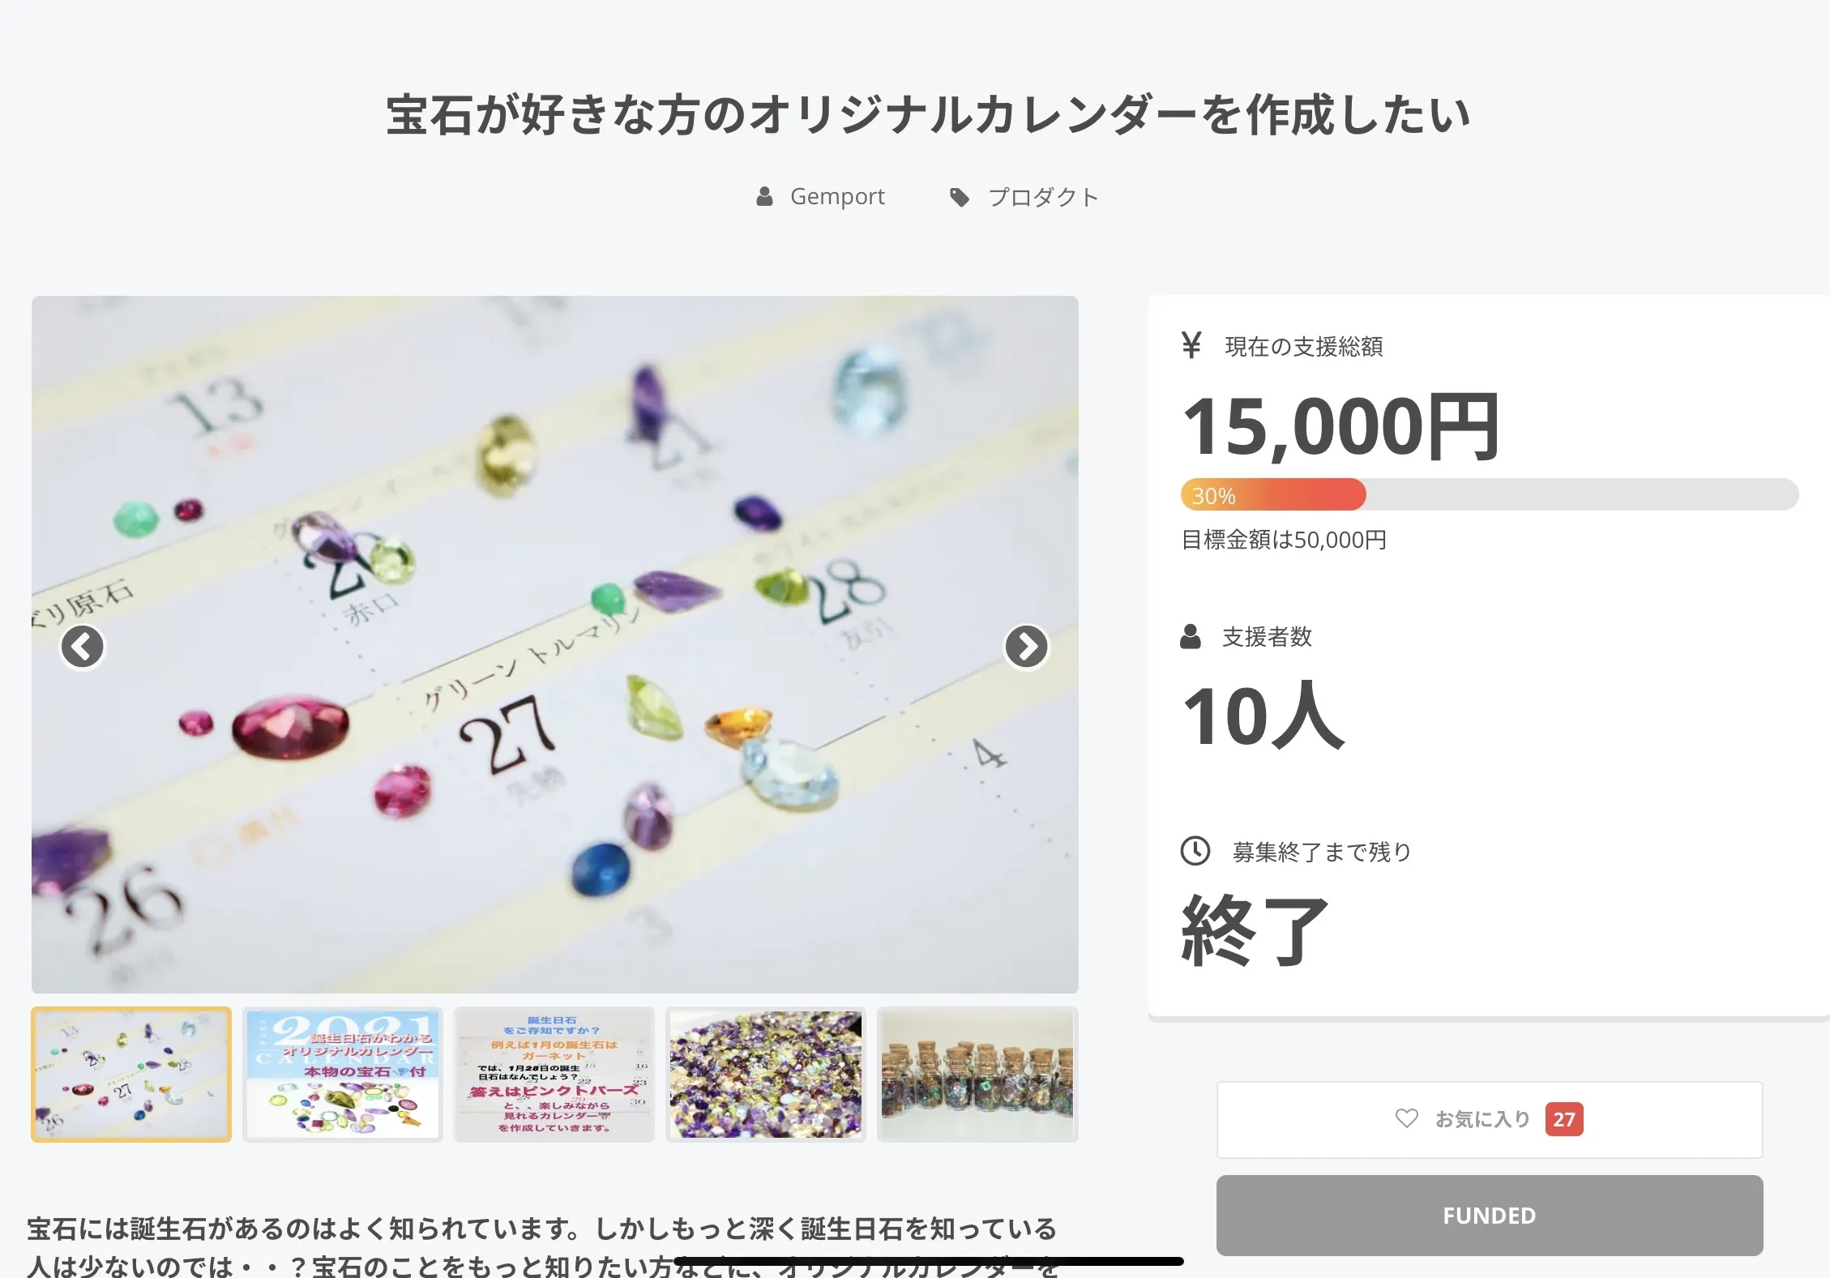The height and width of the screenshot is (1278, 1830).
Task: Open the Gemport creator link
Action: tap(836, 197)
